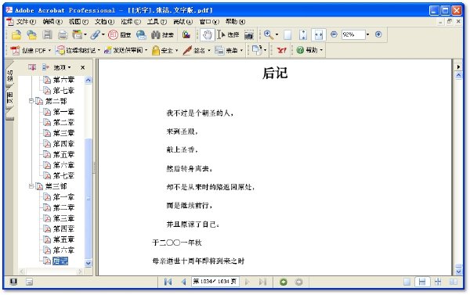Click the document scrollbar down arrow
Screen dimensions: 470x295
[x=458, y=272]
